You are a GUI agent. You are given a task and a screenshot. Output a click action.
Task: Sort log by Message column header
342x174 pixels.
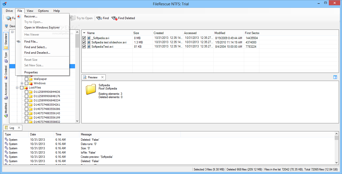pos(130,134)
